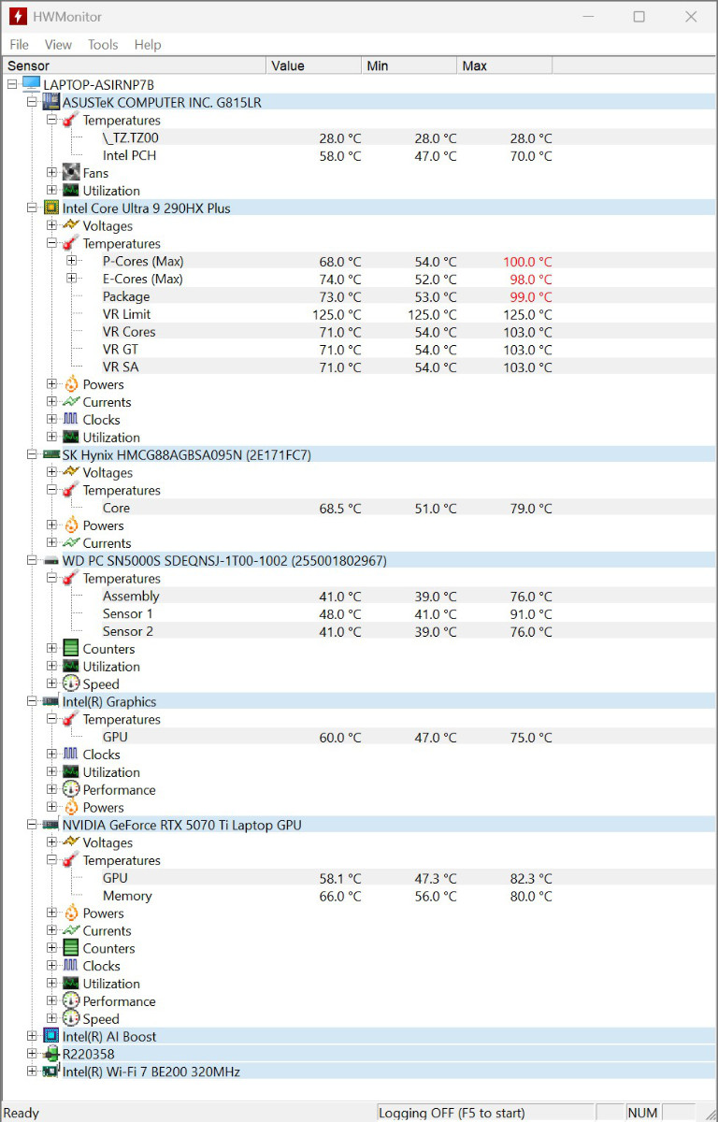Expand the SK Hynix Currents section
718x1122 pixels.
pos(52,542)
